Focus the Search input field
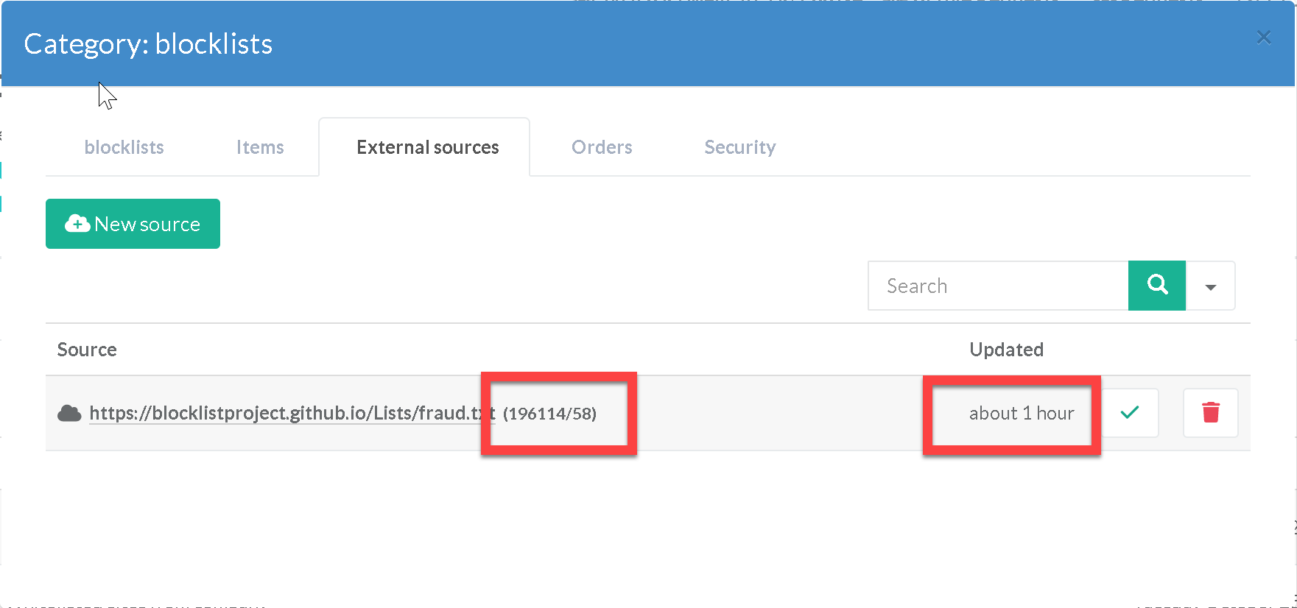This screenshot has width=1297, height=608. pyautogui.click(x=998, y=286)
